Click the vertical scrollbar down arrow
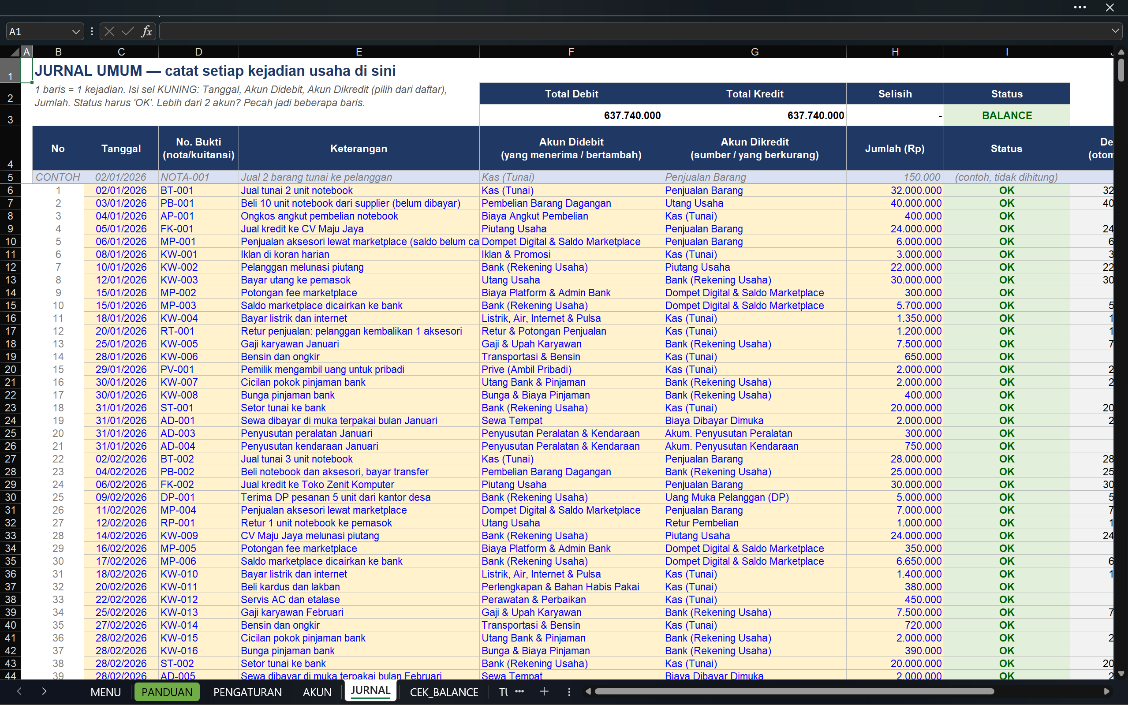This screenshot has height=705, width=1128. click(x=1121, y=674)
